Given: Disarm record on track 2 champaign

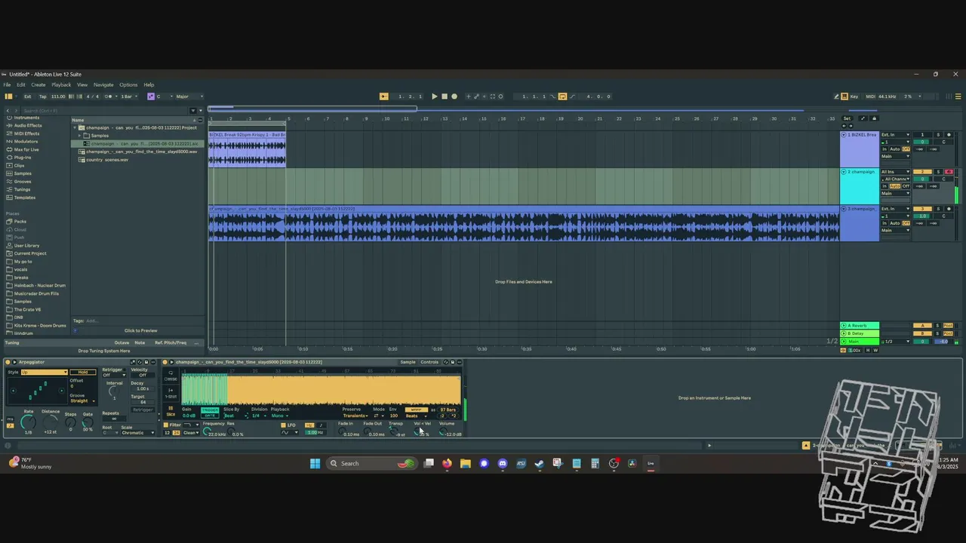Looking at the screenshot, I should [949, 172].
